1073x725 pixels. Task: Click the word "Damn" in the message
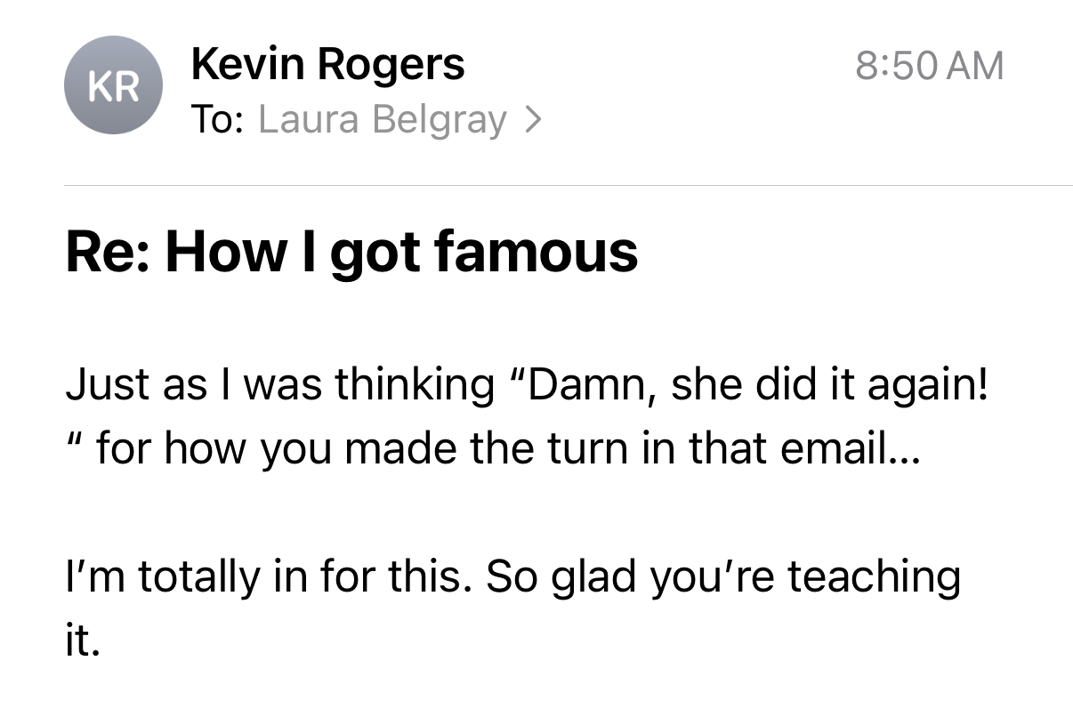[x=587, y=385]
